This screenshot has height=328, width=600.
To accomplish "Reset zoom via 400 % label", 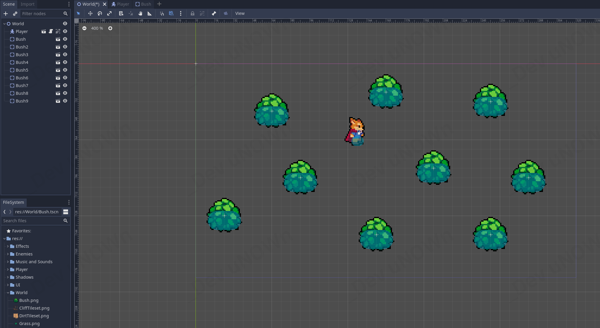I will tap(97, 28).
